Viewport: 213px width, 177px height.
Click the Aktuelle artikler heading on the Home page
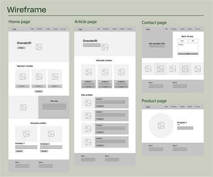[x=38, y=123]
